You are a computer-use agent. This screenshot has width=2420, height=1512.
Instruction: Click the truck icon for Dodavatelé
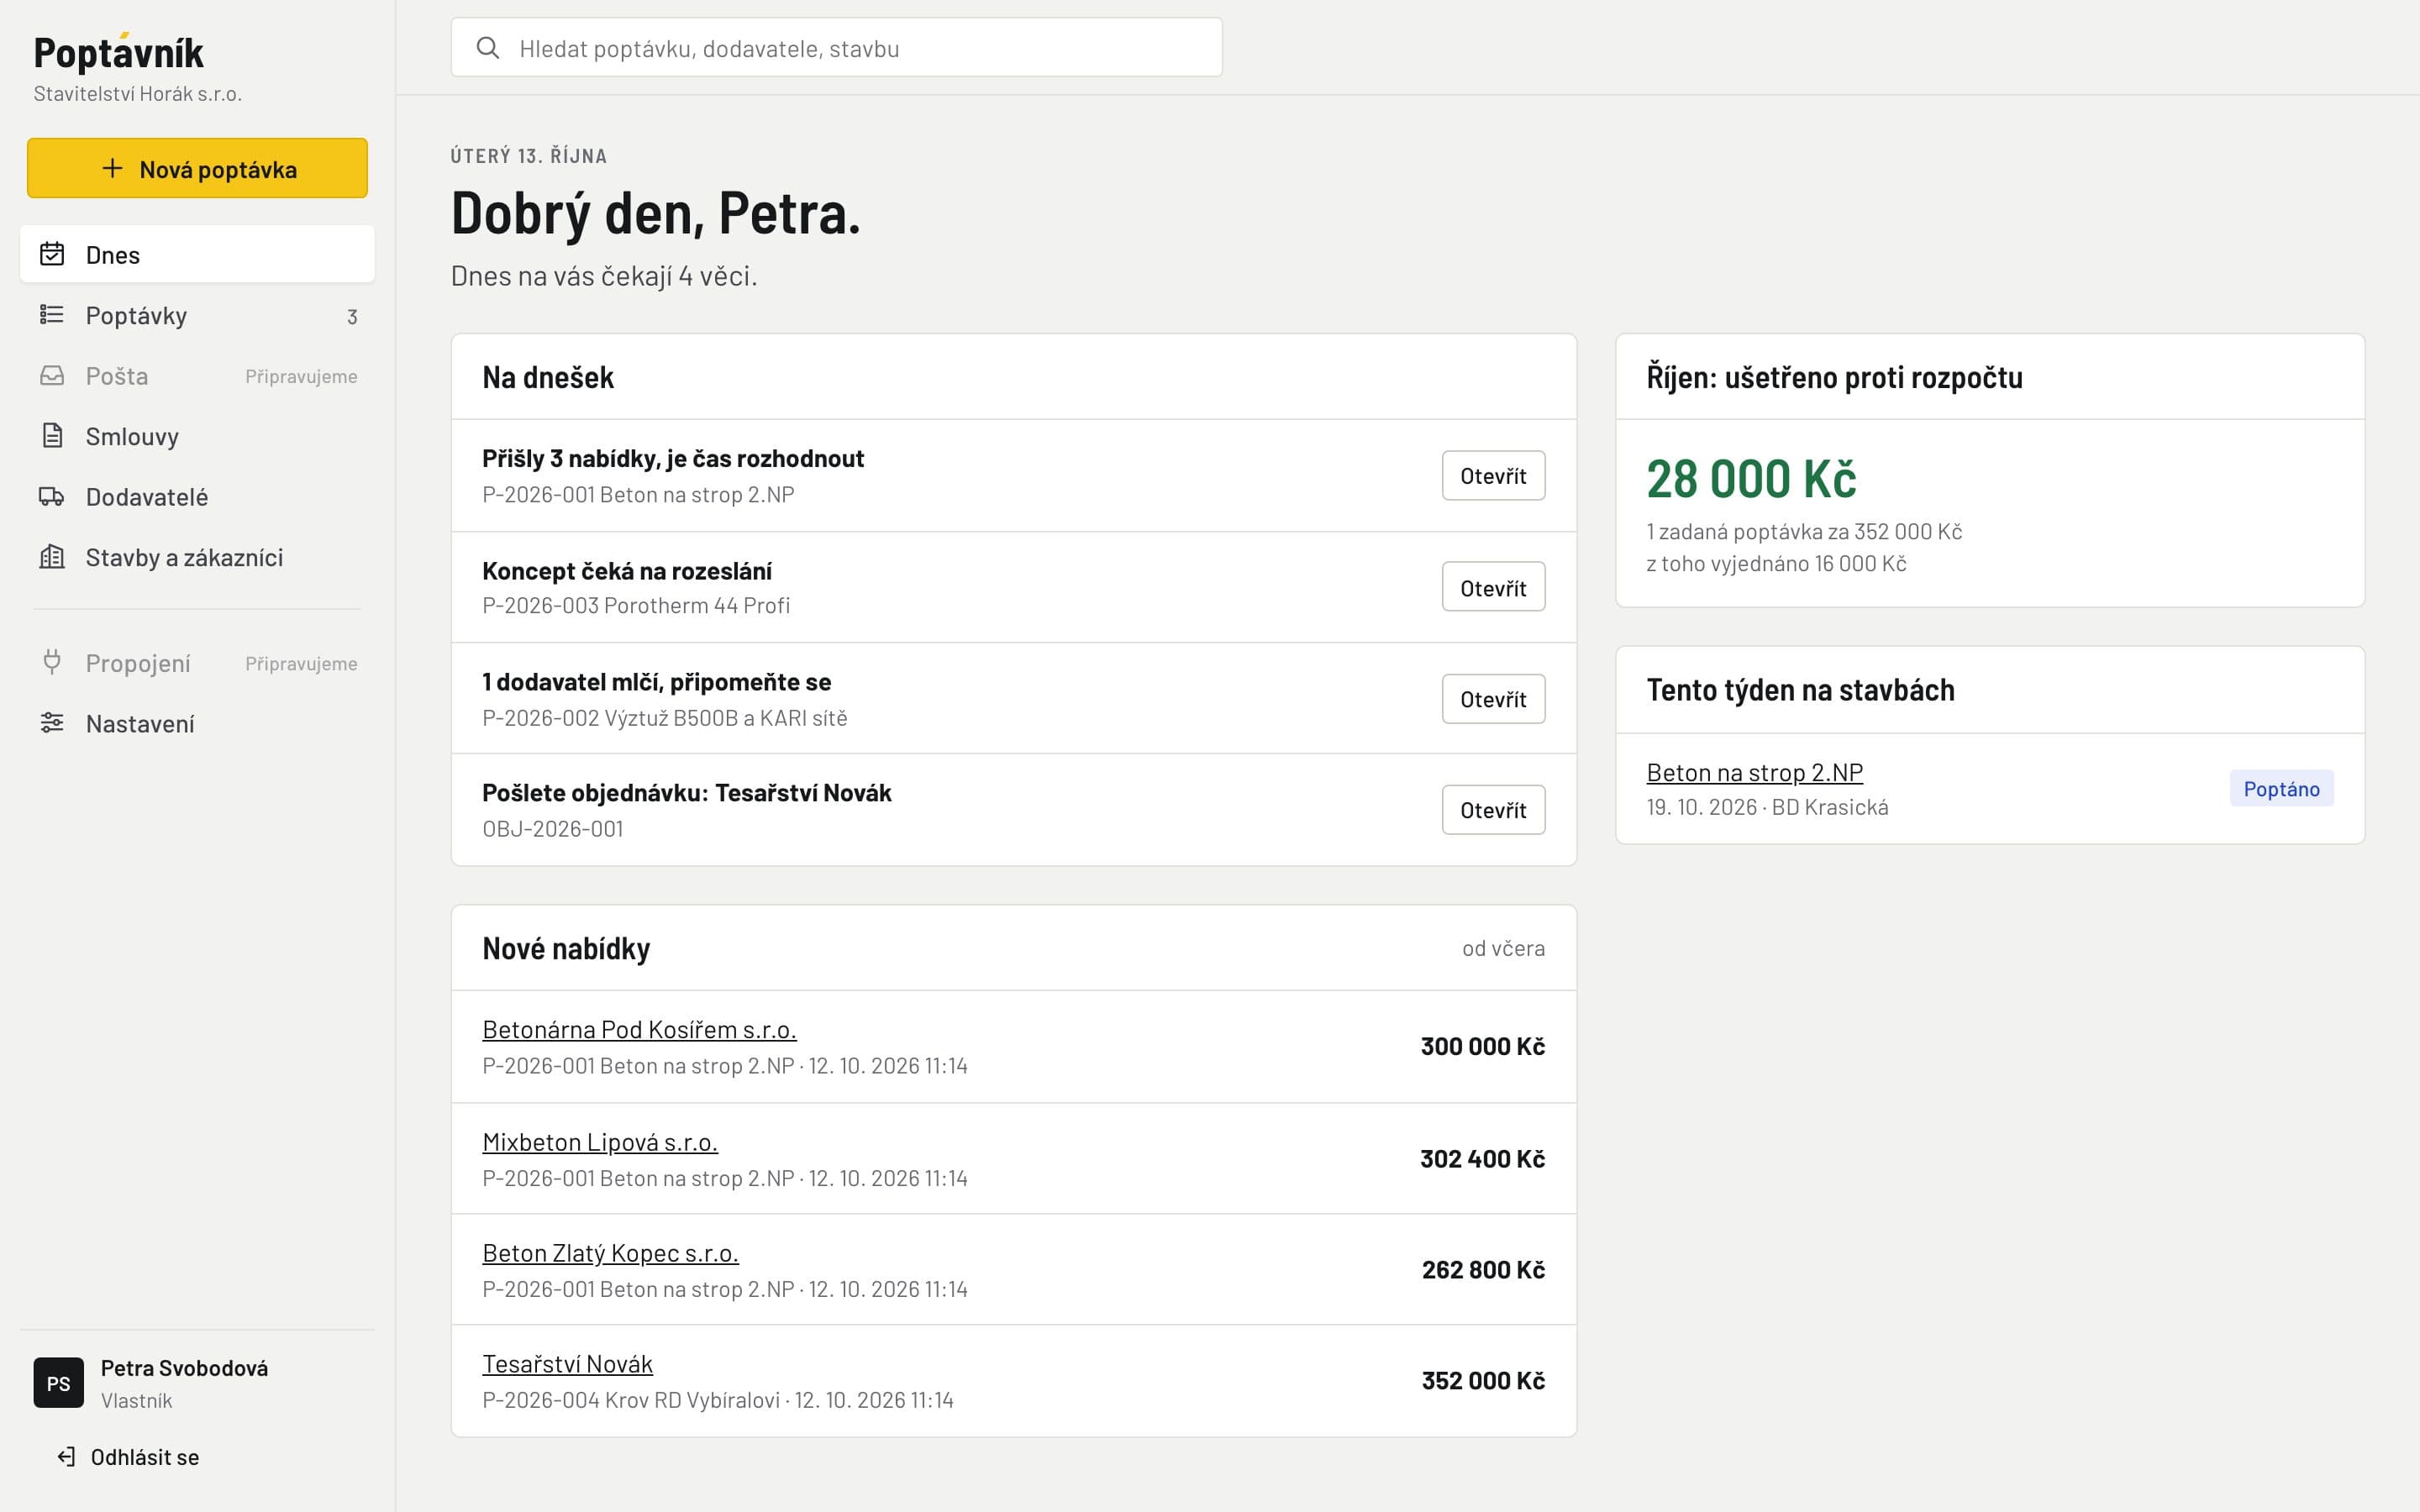[52, 496]
